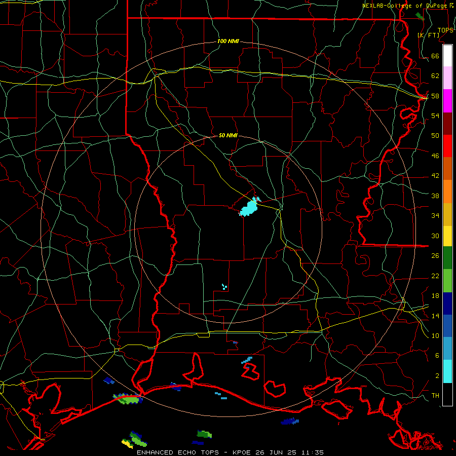The image size is (456, 456).
Task: Click the bright red legend swatch
Action: 447,146
